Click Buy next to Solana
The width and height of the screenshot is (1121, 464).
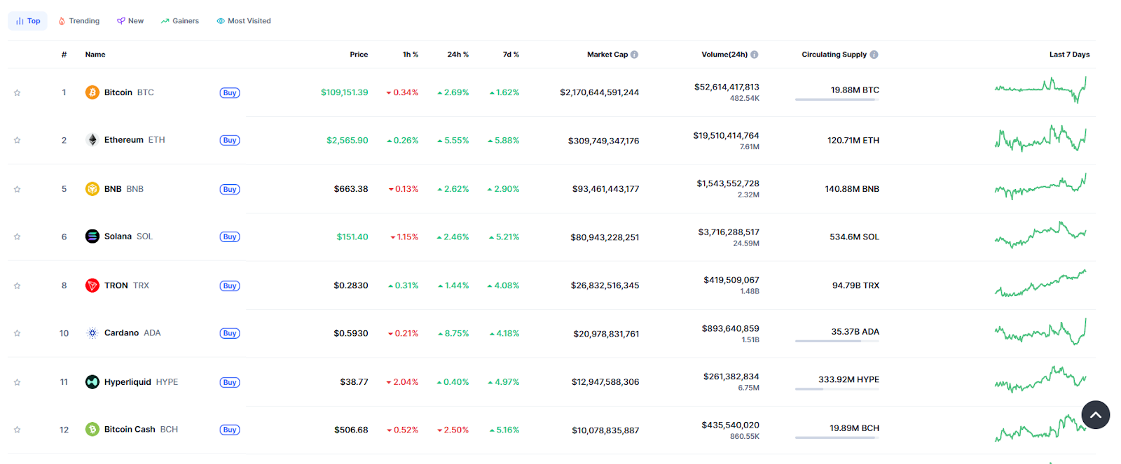click(x=230, y=237)
